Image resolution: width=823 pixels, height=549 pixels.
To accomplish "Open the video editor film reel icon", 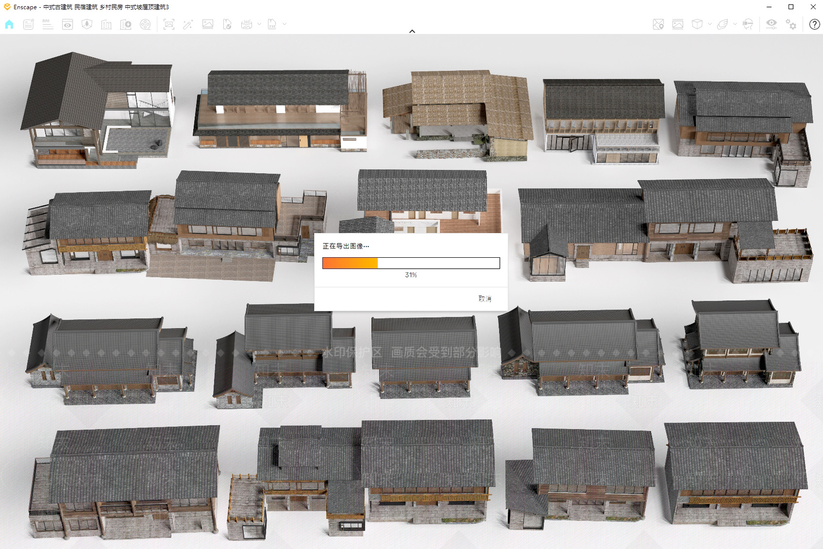I will pyautogui.click(x=146, y=24).
